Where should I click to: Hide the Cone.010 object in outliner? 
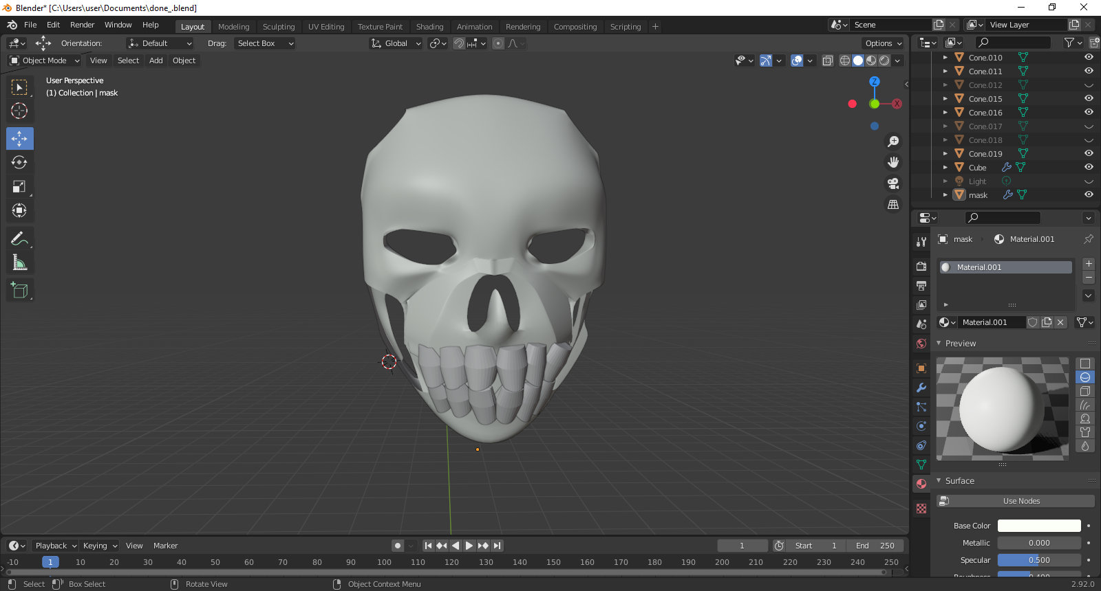click(x=1089, y=58)
